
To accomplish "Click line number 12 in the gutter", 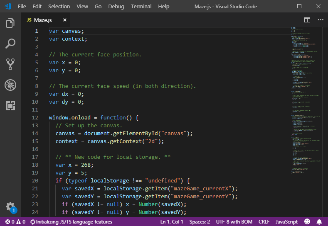I will click(x=35, y=117).
